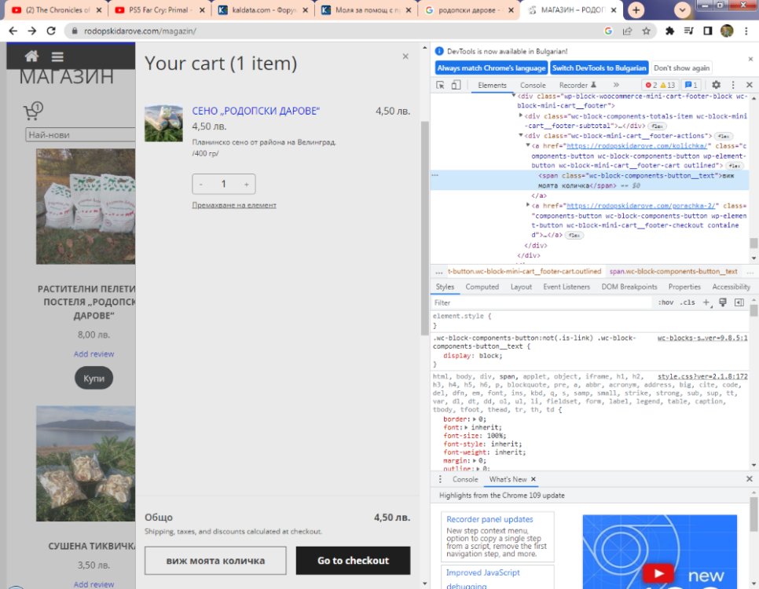759x589 pixels.
Task: Play the What's New YouTube video
Action: coord(658,573)
